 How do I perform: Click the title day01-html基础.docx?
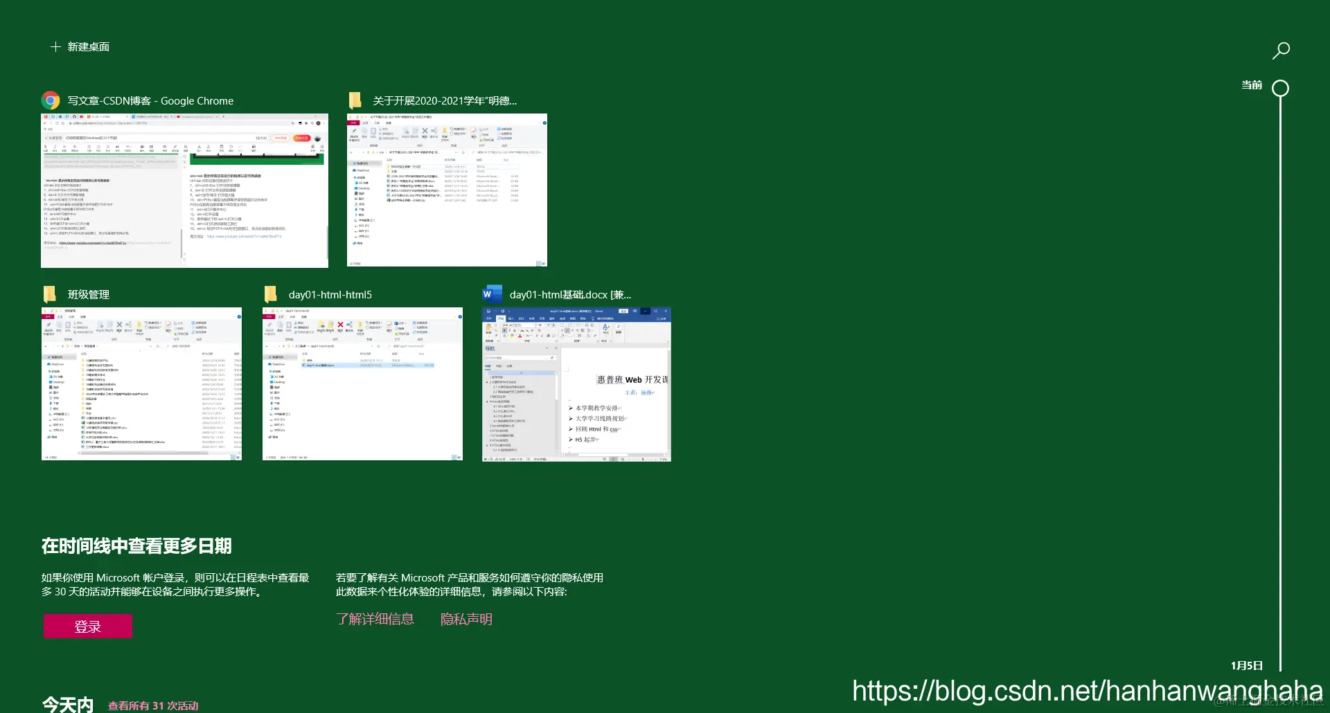[570, 295]
